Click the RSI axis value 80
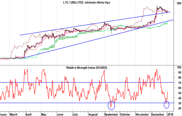The width and height of the screenshot is (182, 116). click(179, 78)
